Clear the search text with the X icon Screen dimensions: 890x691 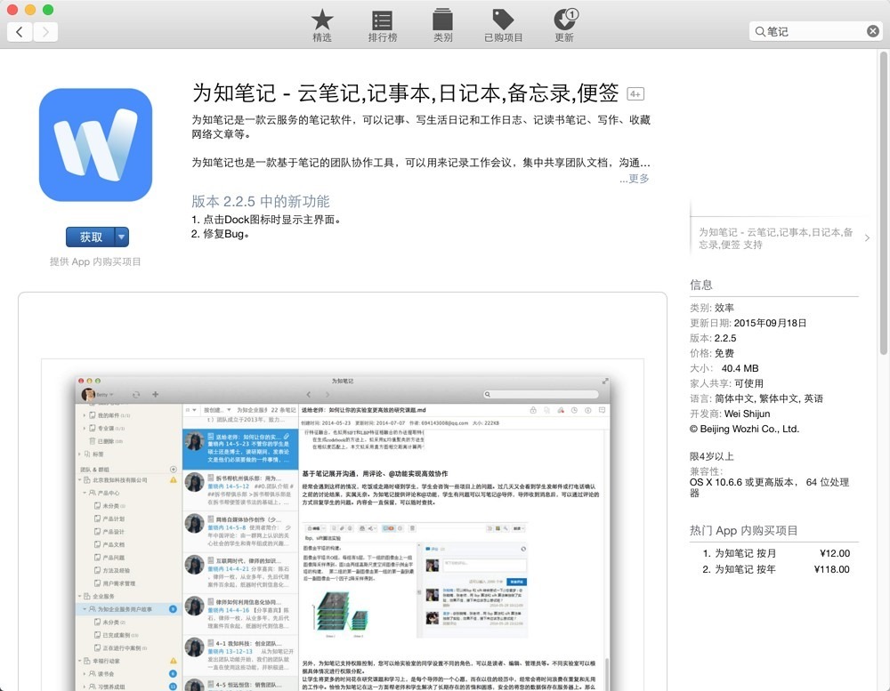873,31
